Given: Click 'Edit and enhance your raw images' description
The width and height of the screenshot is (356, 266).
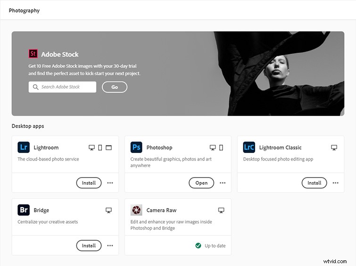Looking at the screenshot, I should [171, 225].
